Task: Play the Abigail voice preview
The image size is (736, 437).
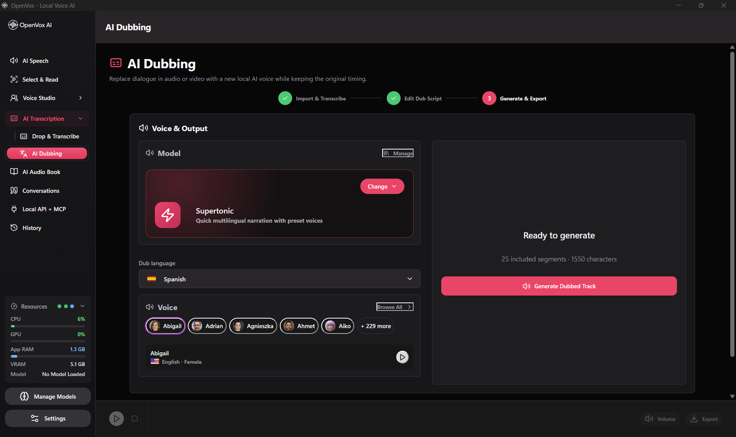Action: click(x=402, y=357)
